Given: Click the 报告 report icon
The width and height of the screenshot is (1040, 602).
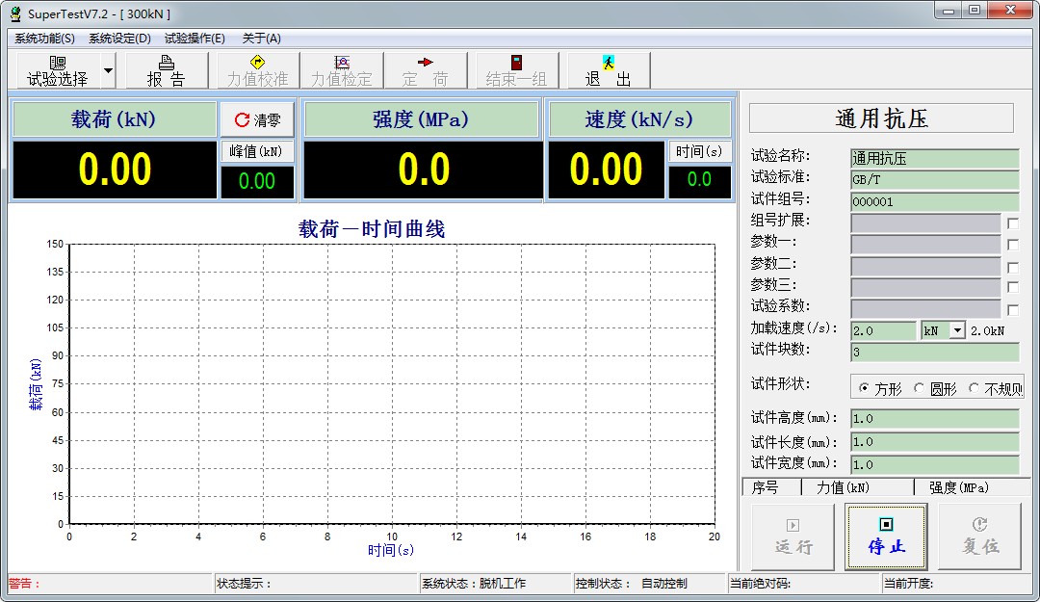Looking at the screenshot, I should click(x=166, y=70).
